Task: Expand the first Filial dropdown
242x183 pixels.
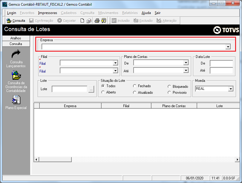Action: tap(115, 63)
